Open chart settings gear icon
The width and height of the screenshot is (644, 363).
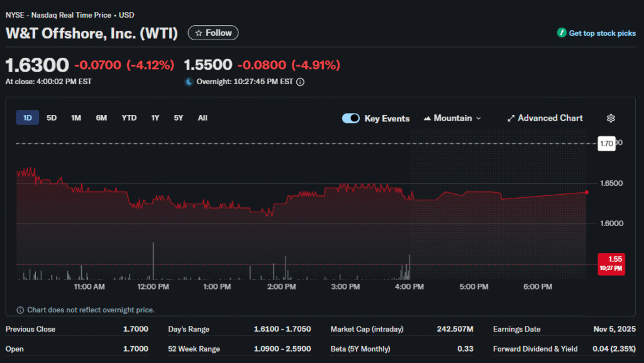click(611, 118)
